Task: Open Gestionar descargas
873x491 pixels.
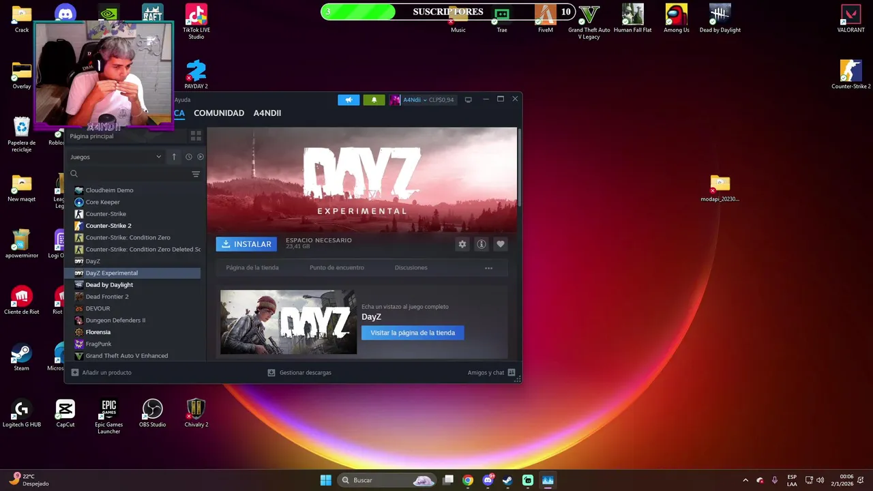Action: pos(299,372)
